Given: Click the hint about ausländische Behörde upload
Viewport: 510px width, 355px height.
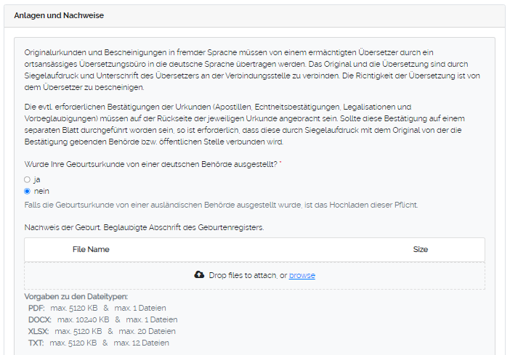Looking at the screenshot, I should (221, 205).
